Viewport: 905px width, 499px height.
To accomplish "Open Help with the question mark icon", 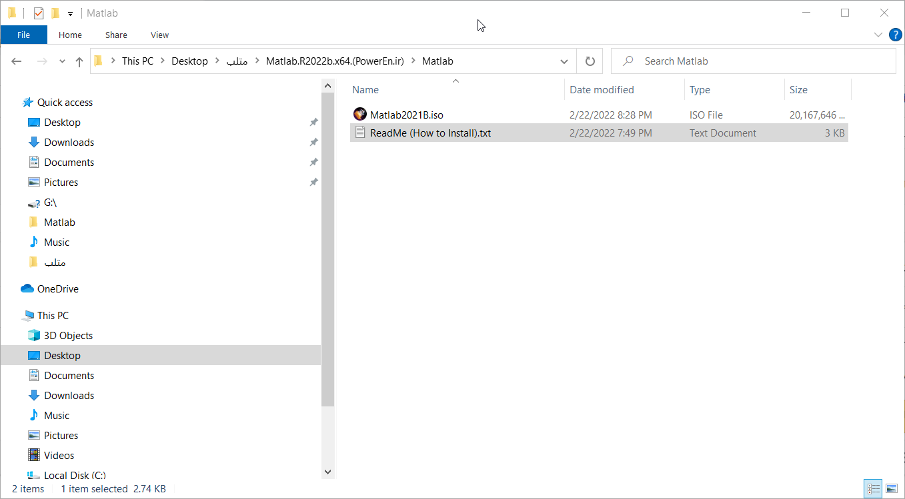I will click(x=895, y=35).
